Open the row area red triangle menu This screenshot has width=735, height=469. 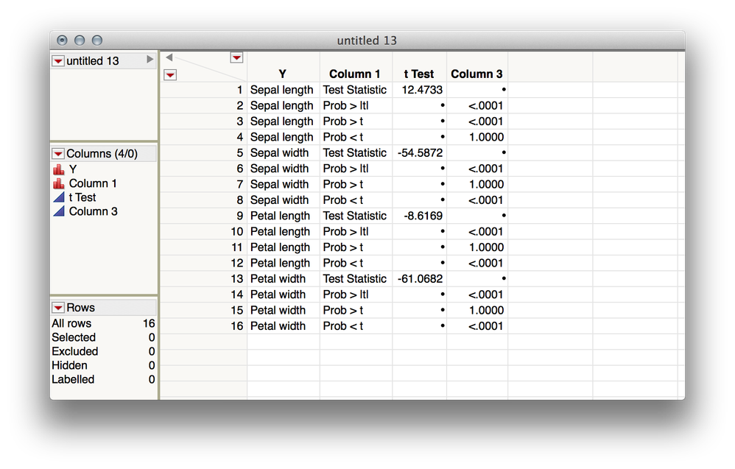point(170,75)
